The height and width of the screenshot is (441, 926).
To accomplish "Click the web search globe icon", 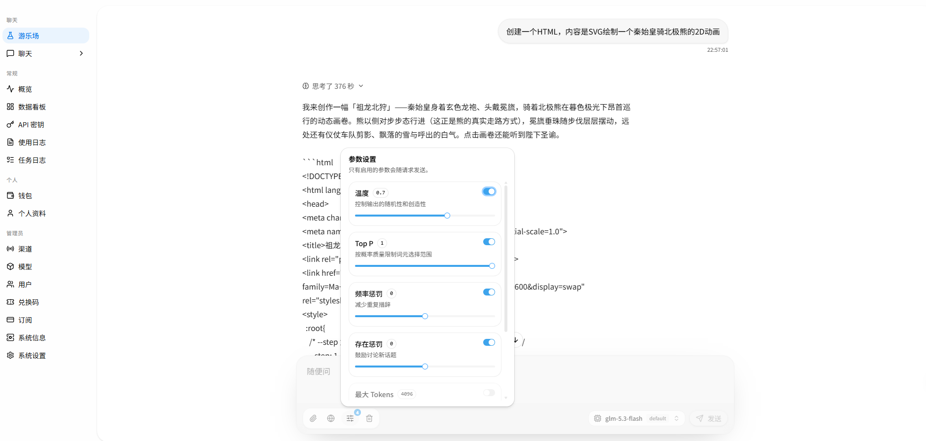I will 331,418.
